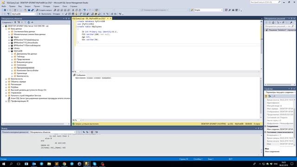Click the Debug (Отладка) toolbar button
Viewport: 297px width, 167px height.
coord(57,14)
